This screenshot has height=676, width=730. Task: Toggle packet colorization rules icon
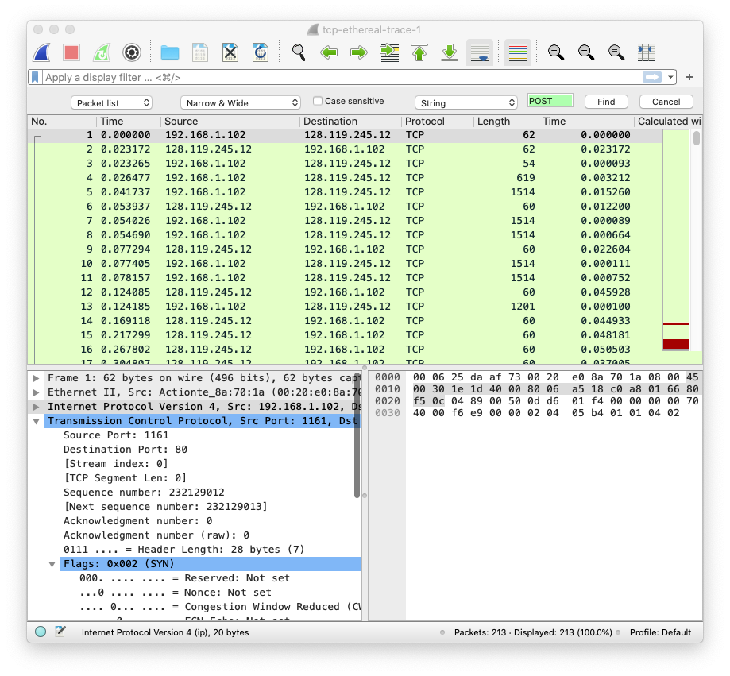click(518, 52)
